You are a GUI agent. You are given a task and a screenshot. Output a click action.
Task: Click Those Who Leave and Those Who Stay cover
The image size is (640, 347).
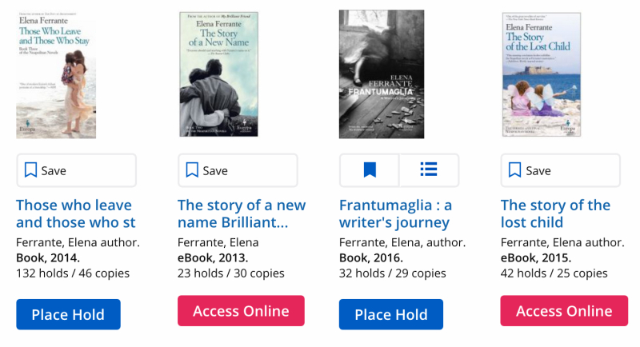point(56,74)
